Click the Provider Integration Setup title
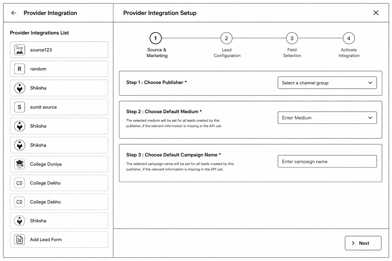Screen dimensions: 392x261 click(x=160, y=13)
